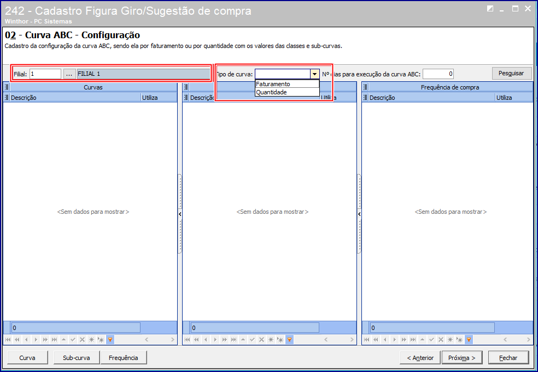Go to first record in Curvas grid

coord(8,339)
